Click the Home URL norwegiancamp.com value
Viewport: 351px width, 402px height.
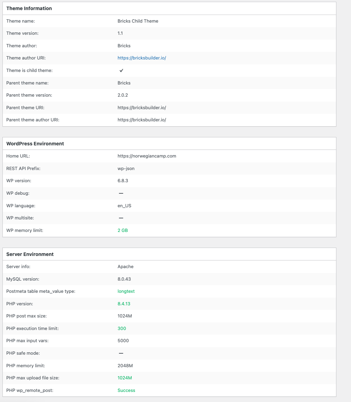tap(147, 156)
